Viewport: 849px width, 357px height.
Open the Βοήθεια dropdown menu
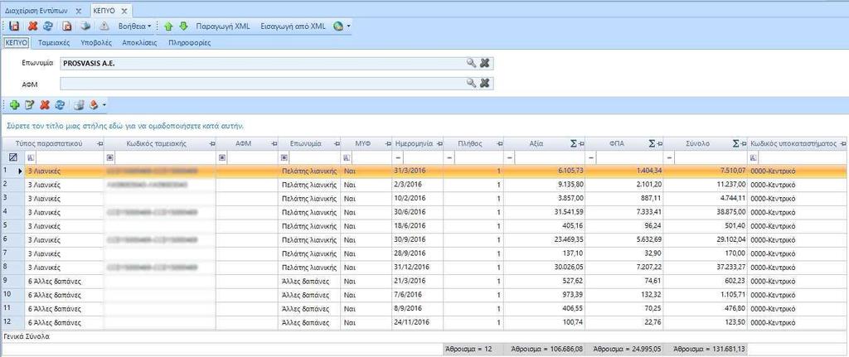[134, 26]
